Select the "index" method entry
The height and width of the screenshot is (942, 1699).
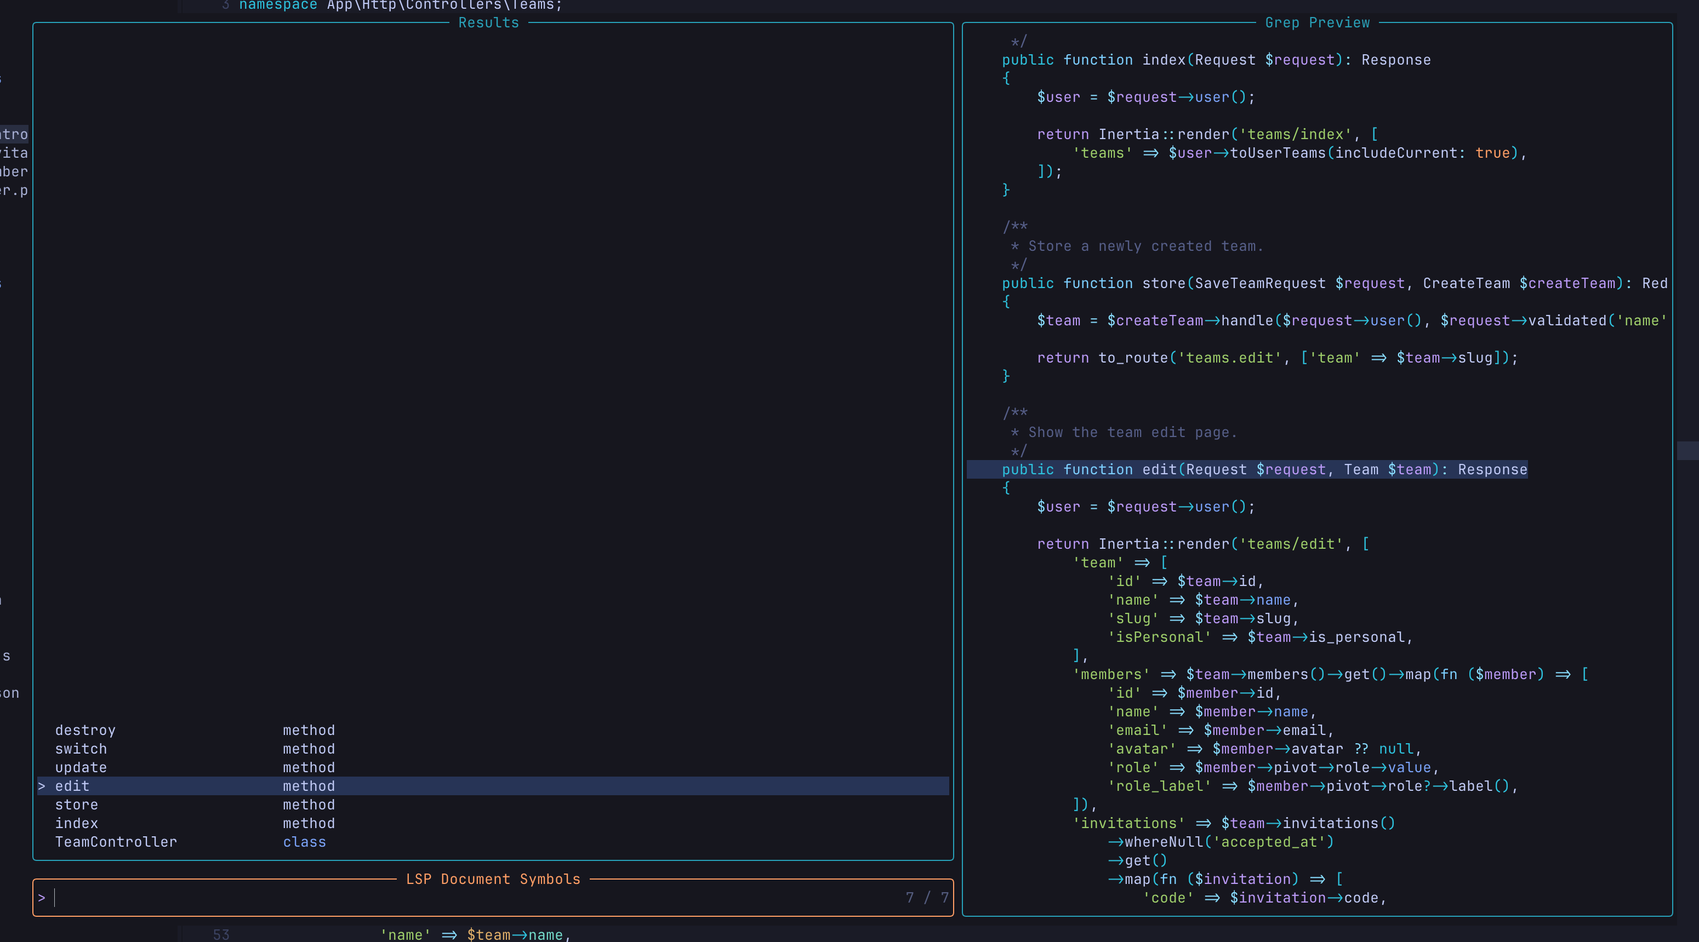point(77,823)
